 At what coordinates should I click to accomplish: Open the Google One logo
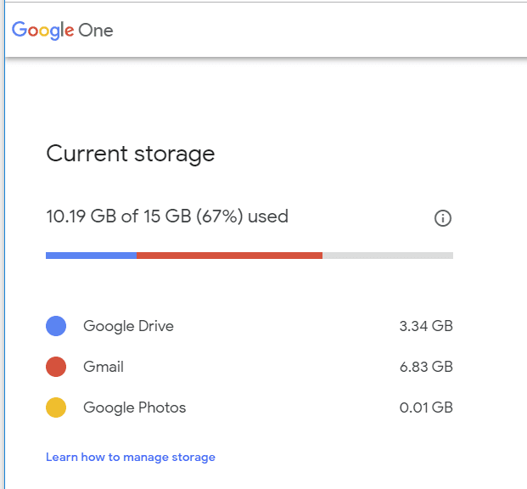pyautogui.click(x=63, y=31)
